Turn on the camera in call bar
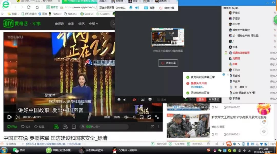 (134, 100)
